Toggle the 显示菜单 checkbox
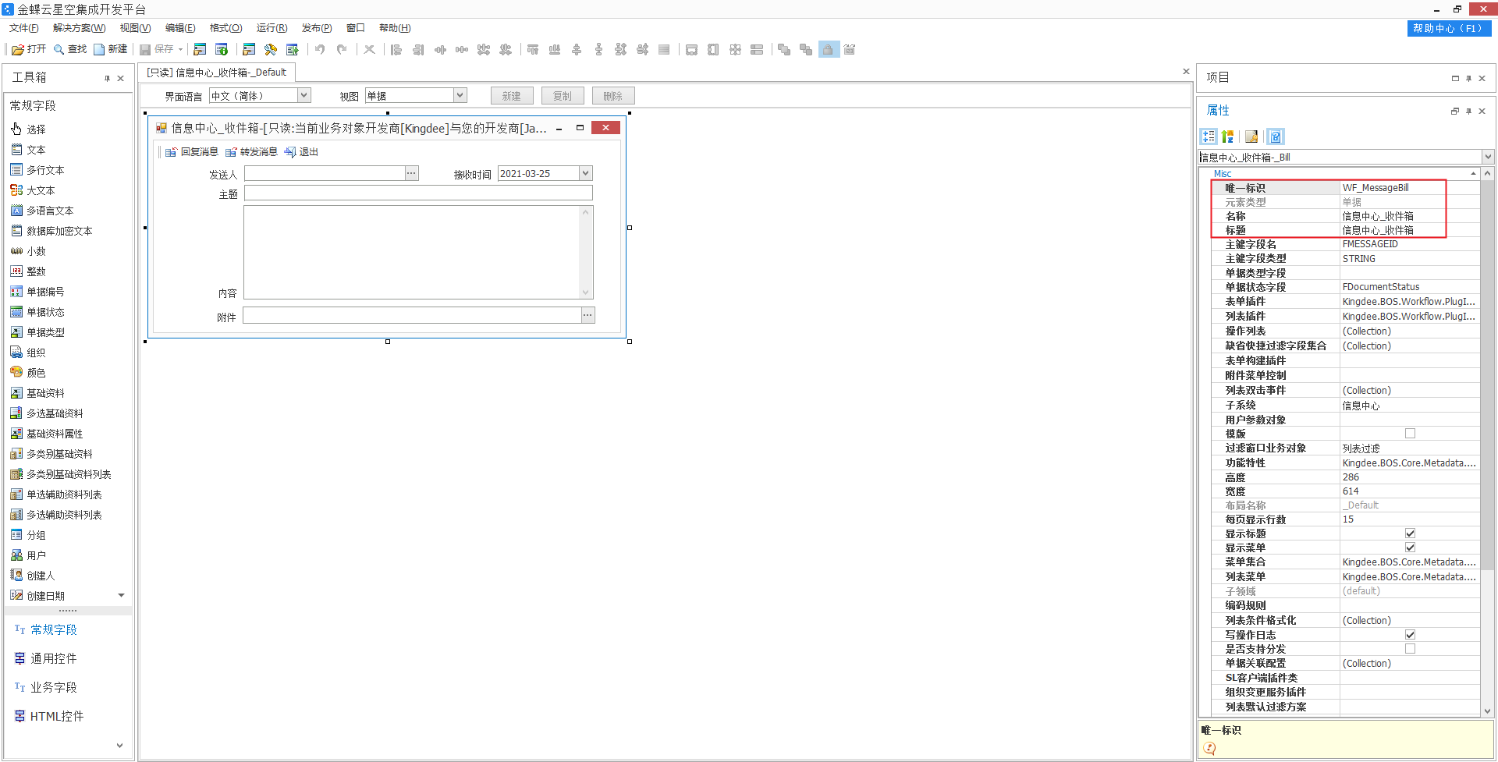 1410,548
